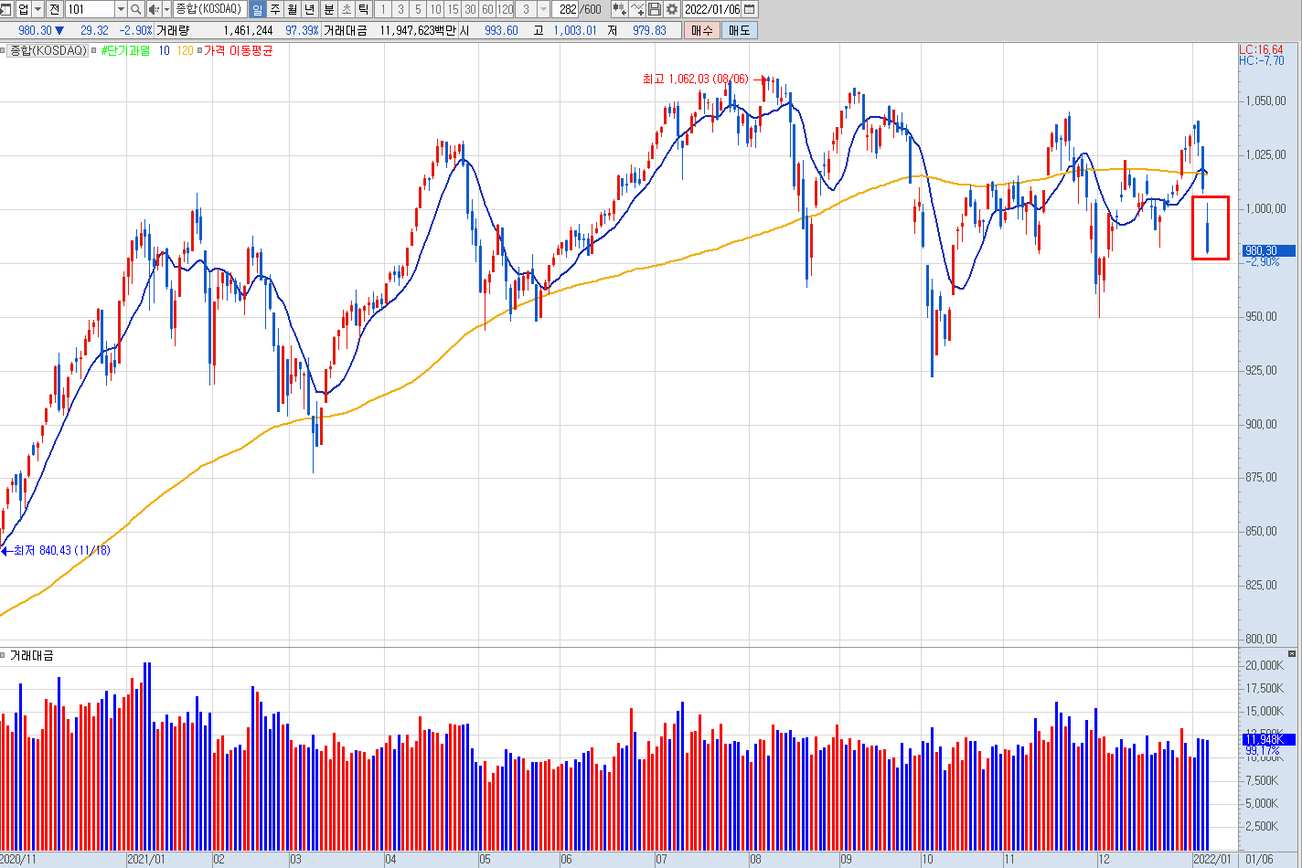Click the 11,948K volume tag on axis
The image size is (1302, 868).
1268,739
